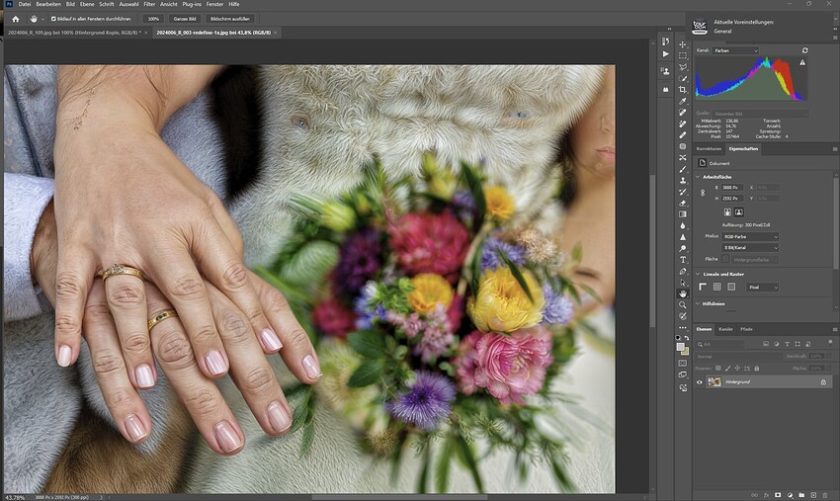Select the Crop tool

click(x=682, y=90)
